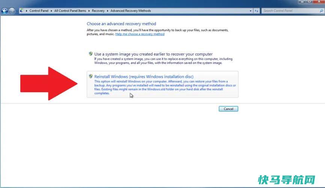Refresh the page with the refresh icon
The height and width of the screenshot is (188, 325).
click(256, 11)
